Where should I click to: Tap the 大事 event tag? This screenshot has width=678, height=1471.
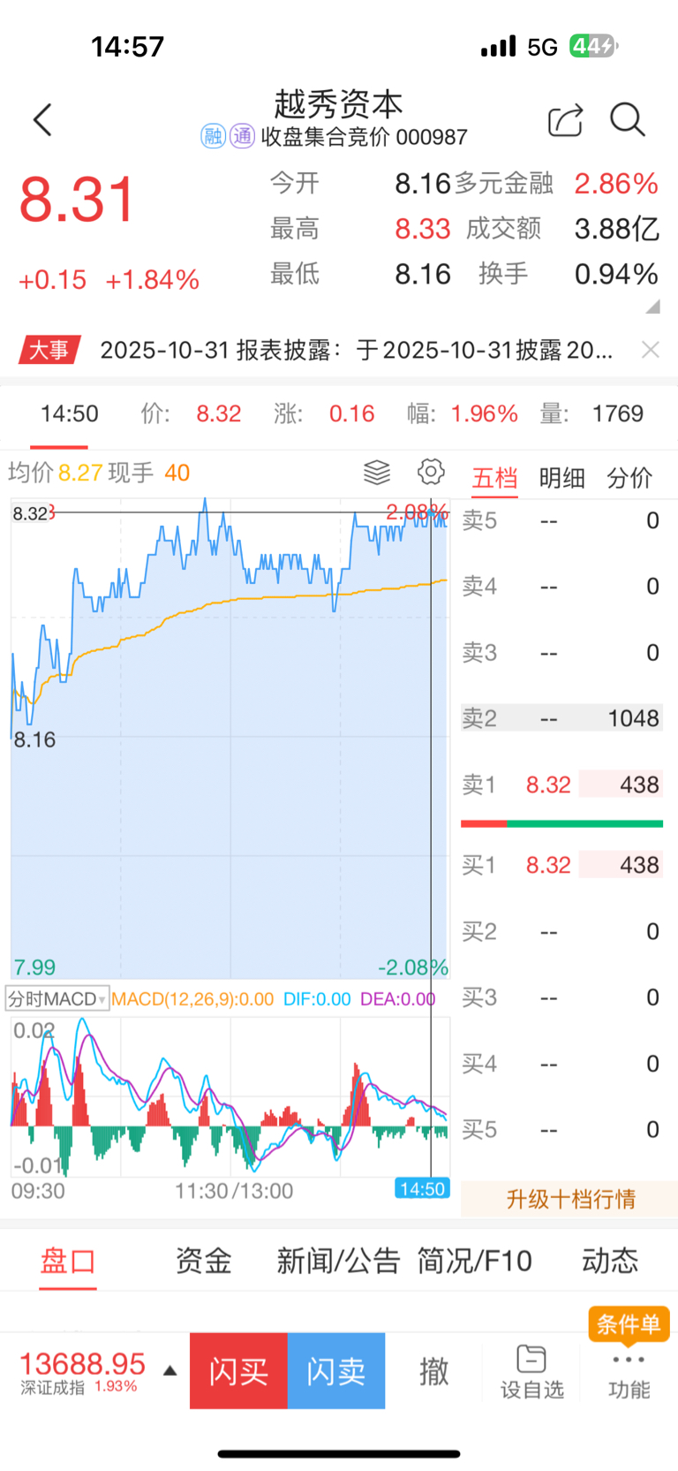[49, 350]
